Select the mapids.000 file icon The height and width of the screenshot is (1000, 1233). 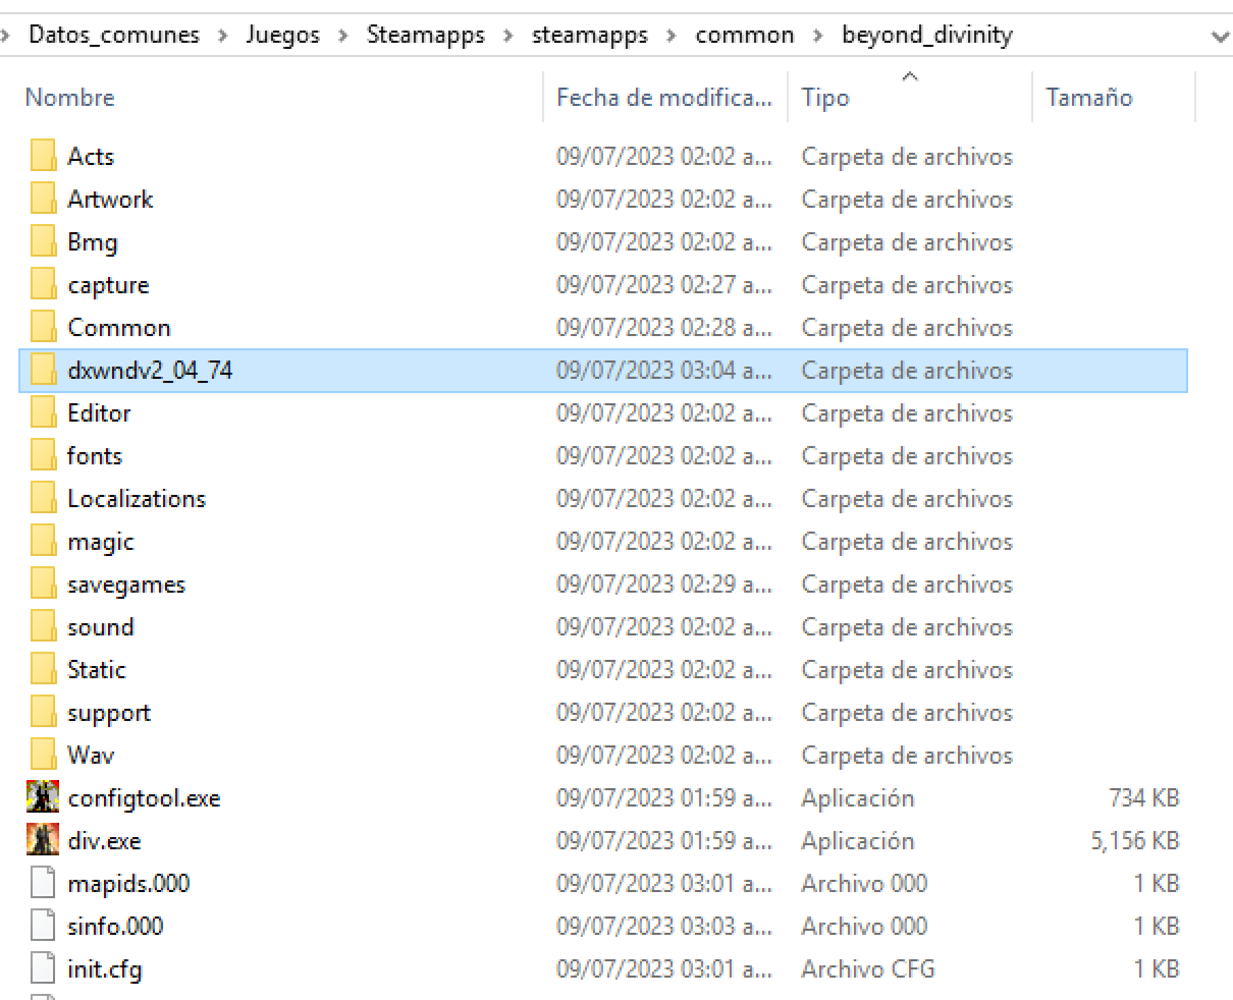pyautogui.click(x=43, y=883)
